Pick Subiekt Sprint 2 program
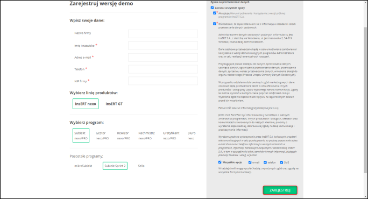Screen dimensions: 368x199 115,166
